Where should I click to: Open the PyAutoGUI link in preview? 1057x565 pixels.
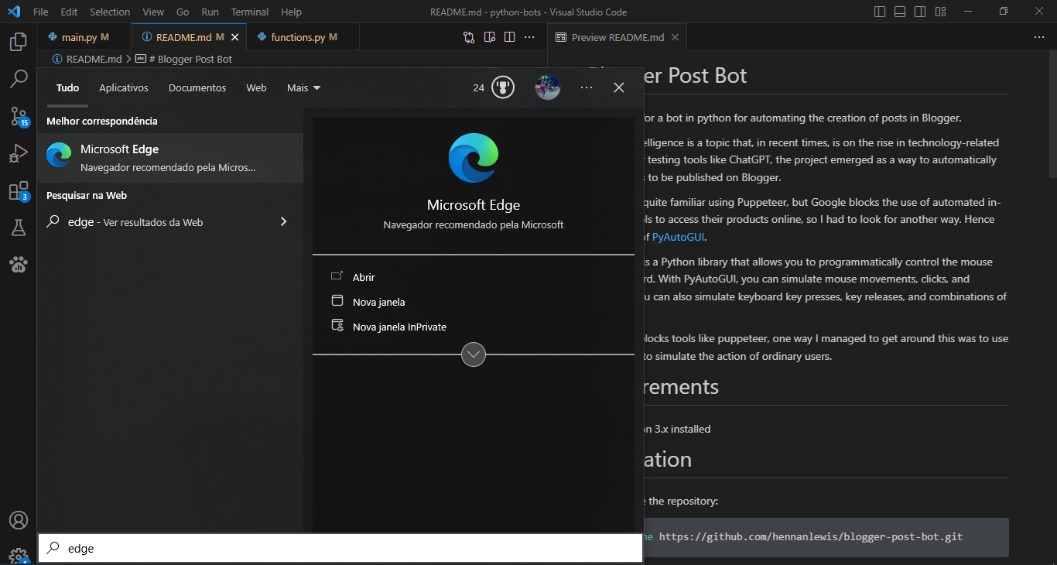[x=679, y=238]
